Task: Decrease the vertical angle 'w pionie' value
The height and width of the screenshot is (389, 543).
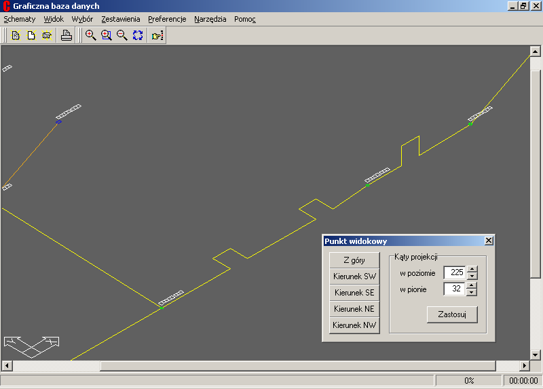Action: 472,293
